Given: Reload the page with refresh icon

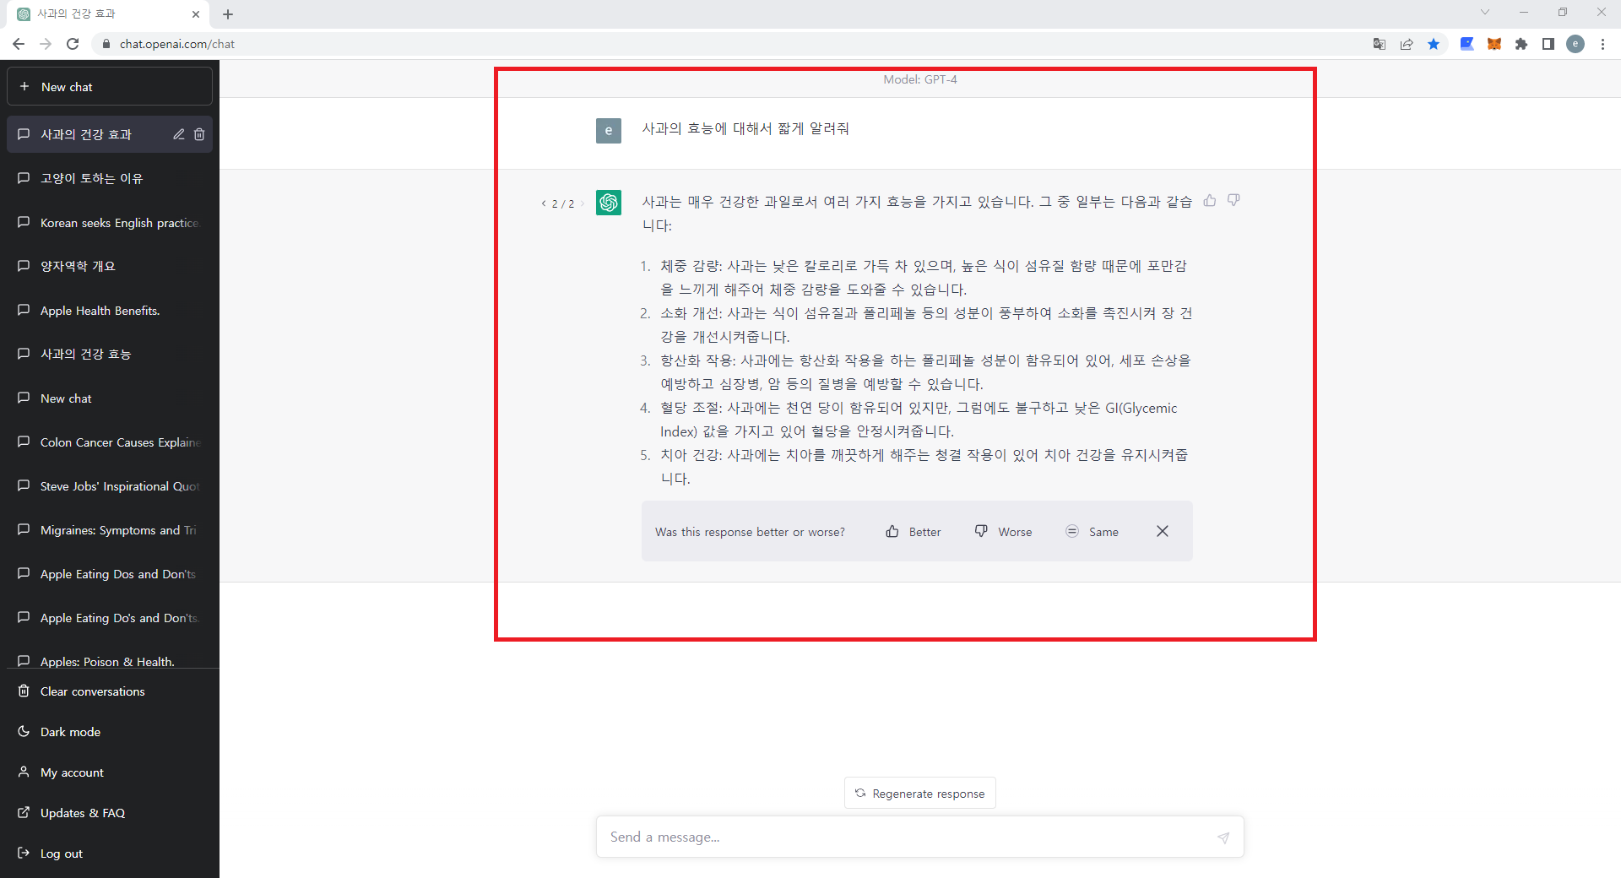Looking at the screenshot, I should click(x=73, y=44).
